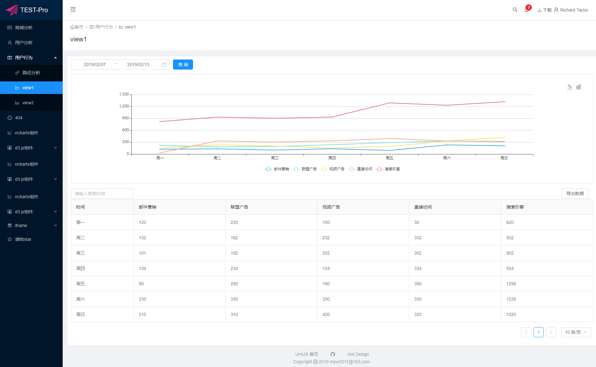Collapse the sidebar with the menu fold icon
The image size is (596, 367).
coord(73,9)
